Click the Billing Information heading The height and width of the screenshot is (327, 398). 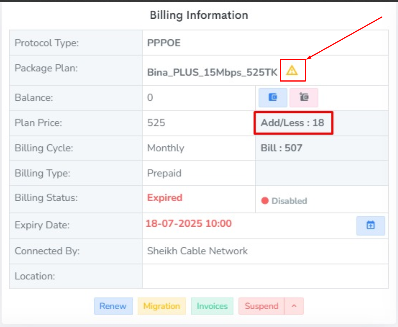[199, 15]
